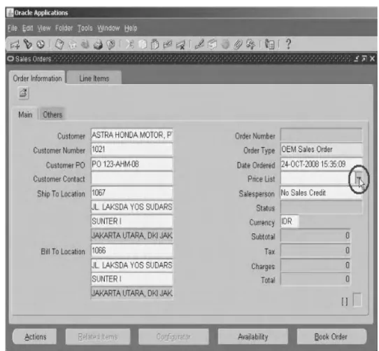Click the Ship To Location field showing 1067
The width and height of the screenshot is (379, 351).
click(x=132, y=193)
